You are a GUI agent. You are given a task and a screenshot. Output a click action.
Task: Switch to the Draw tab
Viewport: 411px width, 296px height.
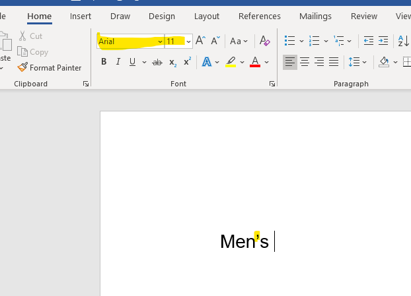120,16
